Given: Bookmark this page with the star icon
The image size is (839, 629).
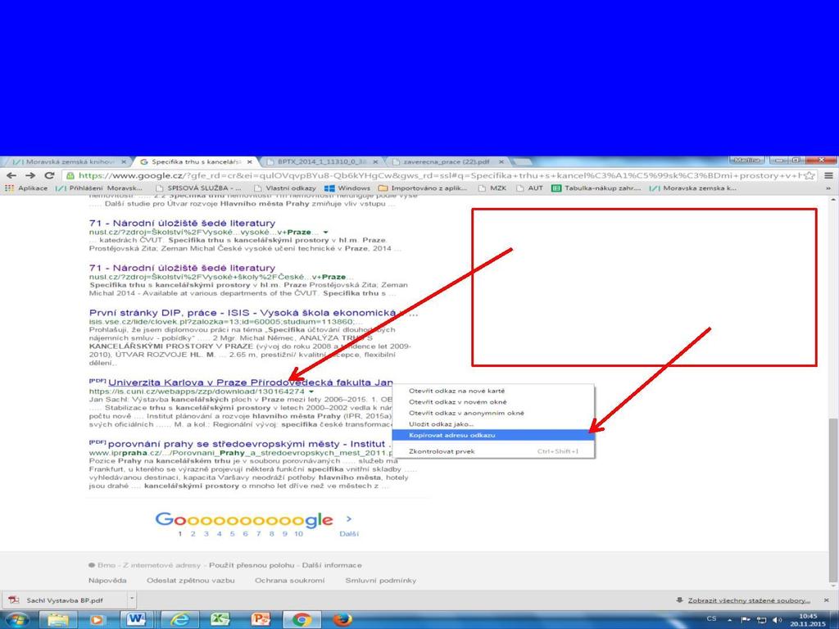Looking at the screenshot, I should point(810,175).
